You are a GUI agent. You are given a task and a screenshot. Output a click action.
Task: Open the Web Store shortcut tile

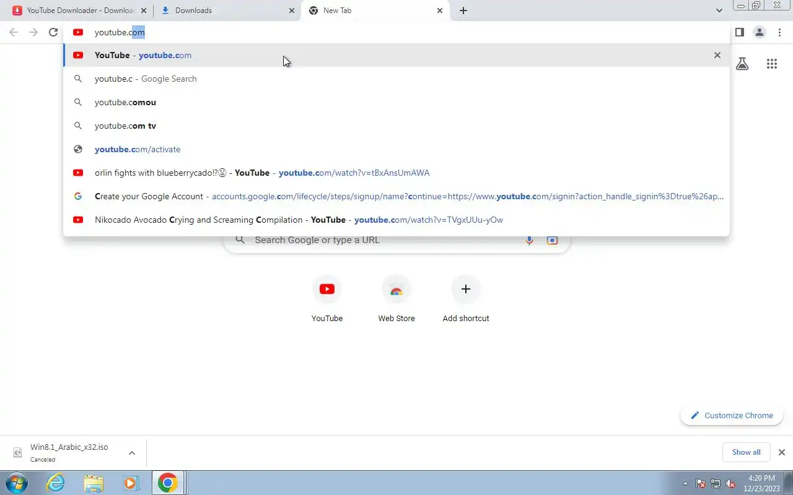click(396, 300)
